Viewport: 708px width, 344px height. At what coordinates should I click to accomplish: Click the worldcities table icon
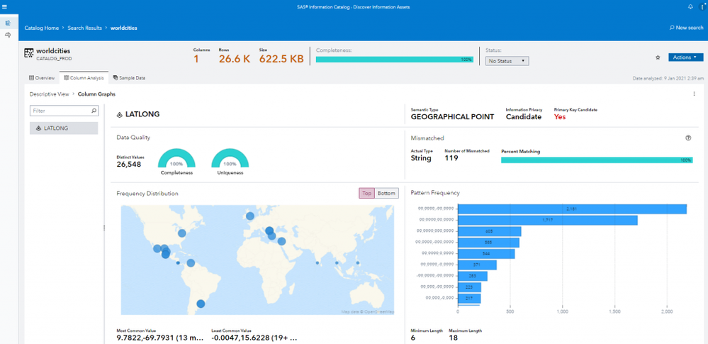click(29, 53)
